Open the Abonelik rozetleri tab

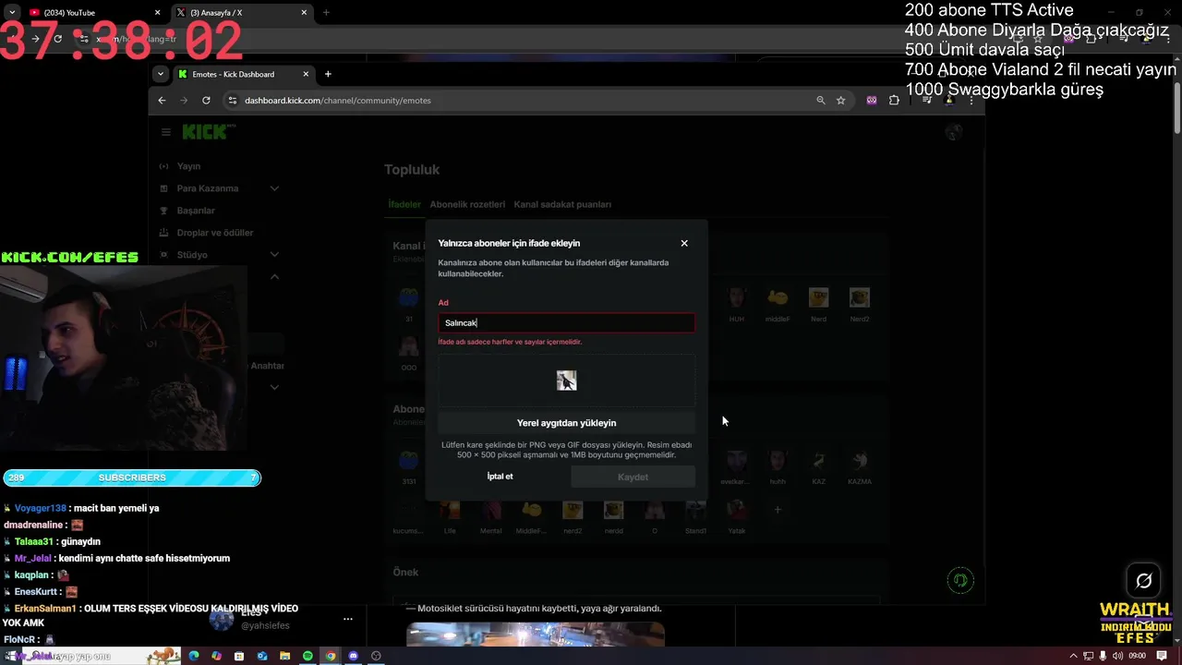(x=467, y=204)
